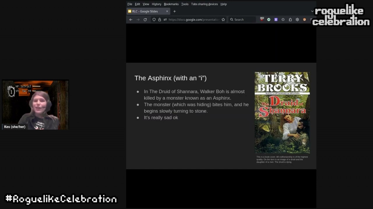
Task: Click the Kes (she/her) name label
Action: pyautogui.click(x=15, y=127)
